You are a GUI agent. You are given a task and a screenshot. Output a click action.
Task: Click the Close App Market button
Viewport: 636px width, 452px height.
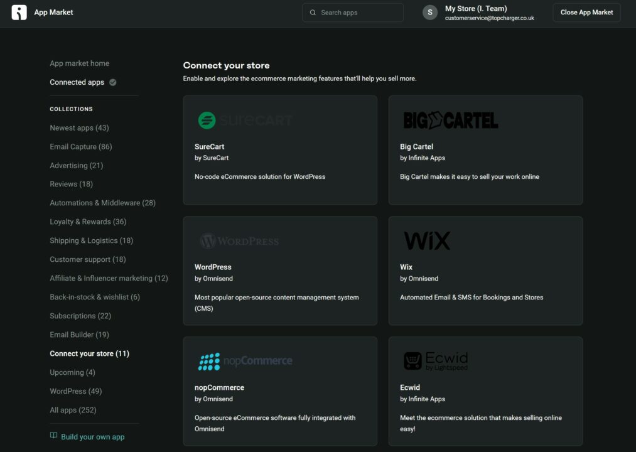(x=586, y=13)
